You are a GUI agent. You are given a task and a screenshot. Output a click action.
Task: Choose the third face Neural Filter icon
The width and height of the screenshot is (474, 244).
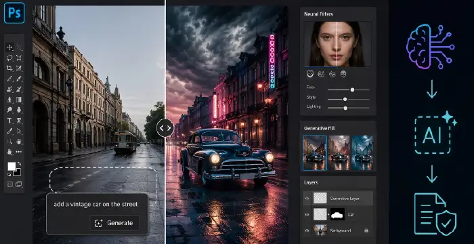(332, 74)
